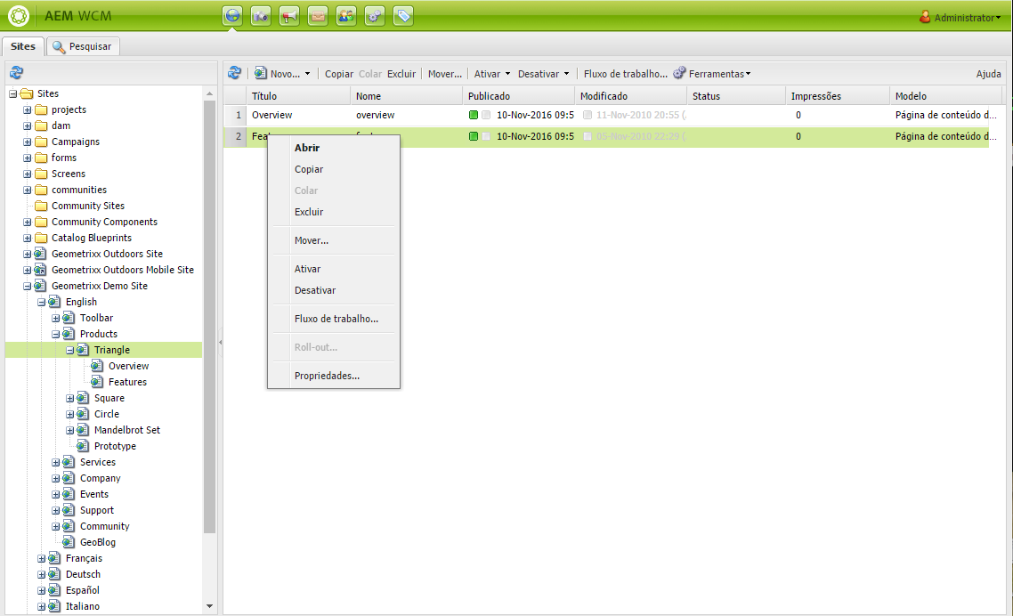
Task: Expand the communities folder
Action: 27,190
